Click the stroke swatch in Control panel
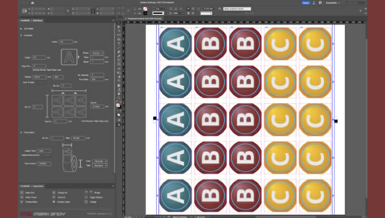385x218 pixels. (x=145, y=13)
